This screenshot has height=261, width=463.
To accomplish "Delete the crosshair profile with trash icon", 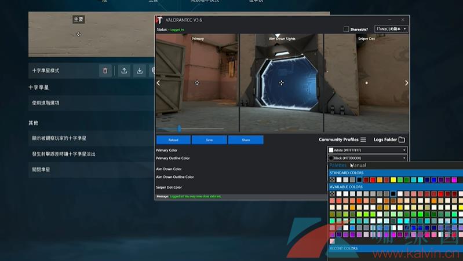I will tap(105, 71).
